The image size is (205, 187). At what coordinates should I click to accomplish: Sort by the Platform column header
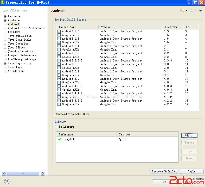click(173, 27)
